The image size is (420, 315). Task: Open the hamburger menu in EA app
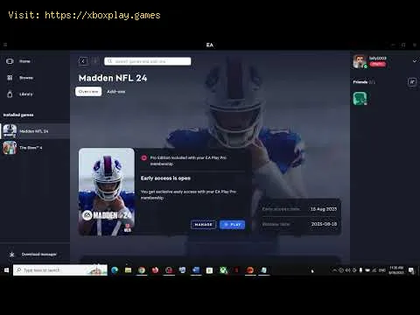click(x=5, y=45)
